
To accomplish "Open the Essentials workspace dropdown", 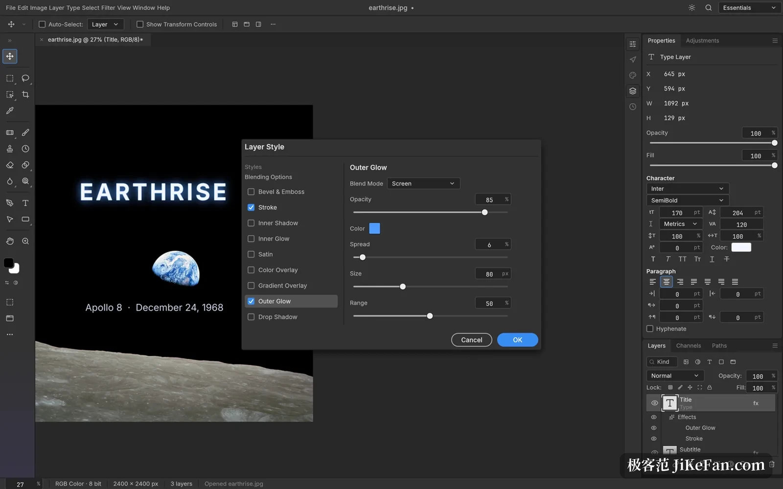I will tap(749, 8).
